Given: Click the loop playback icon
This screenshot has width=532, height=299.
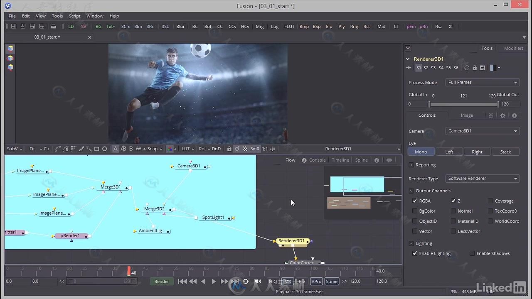Looking at the screenshot, I should (246, 281).
